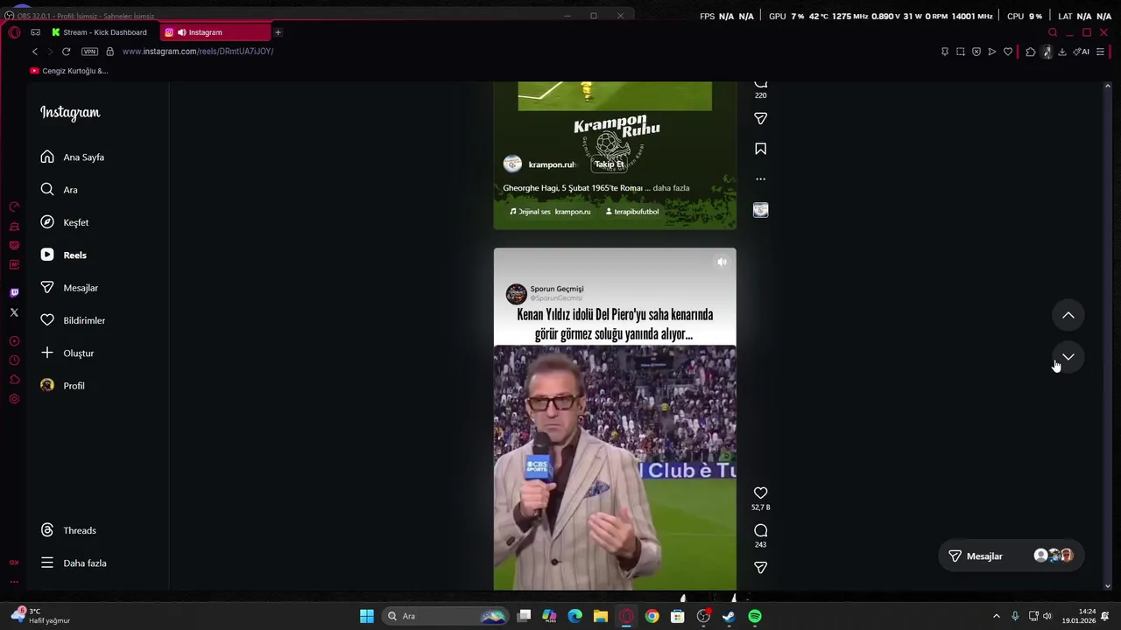
Task: Pin the tab with pinboard icon
Action: (x=945, y=52)
